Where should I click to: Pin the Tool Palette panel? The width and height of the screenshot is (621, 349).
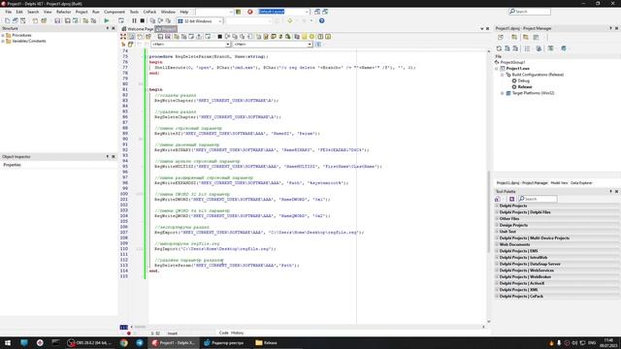(610, 192)
